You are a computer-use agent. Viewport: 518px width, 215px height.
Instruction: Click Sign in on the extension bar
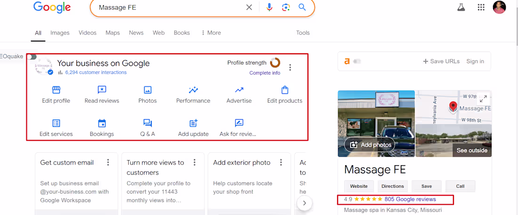click(475, 61)
